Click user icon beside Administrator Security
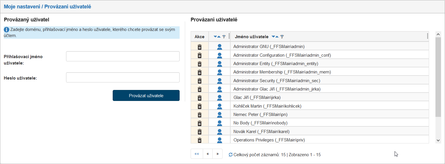The height and width of the screenshot is (164, 445). tap(219, 81)
